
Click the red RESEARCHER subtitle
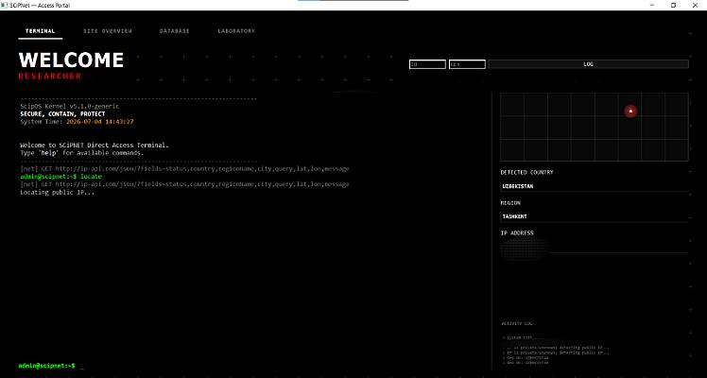[x=50, y=77]
